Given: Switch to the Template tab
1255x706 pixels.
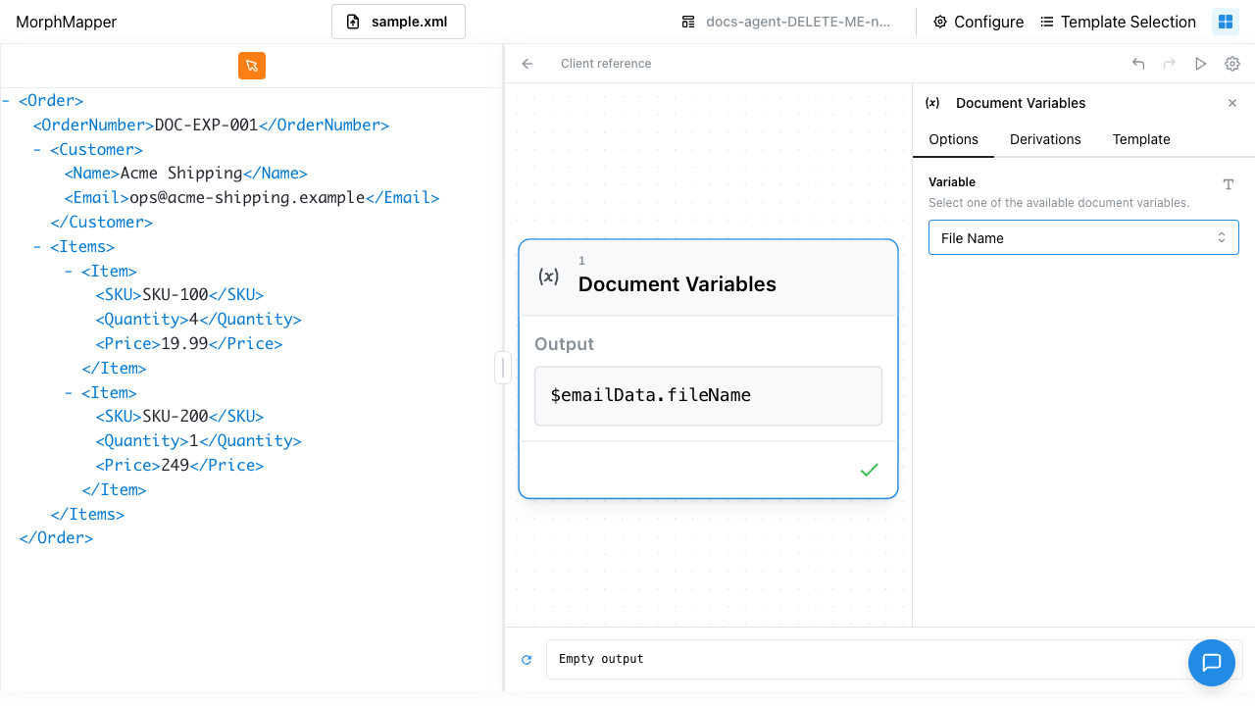Looking at the screenshot, I should pyautogui.click(x=1141, y=139).
